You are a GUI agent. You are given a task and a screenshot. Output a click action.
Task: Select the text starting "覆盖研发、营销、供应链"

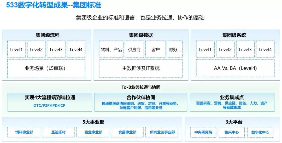232,105
